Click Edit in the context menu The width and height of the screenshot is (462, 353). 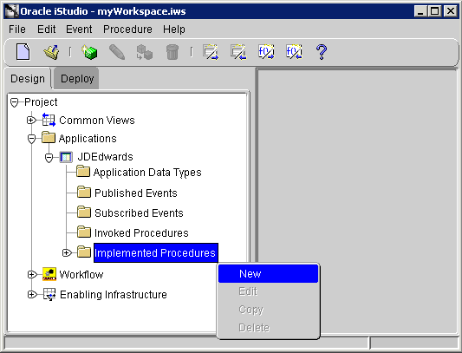pyautogui.click(x=269, y=291)
